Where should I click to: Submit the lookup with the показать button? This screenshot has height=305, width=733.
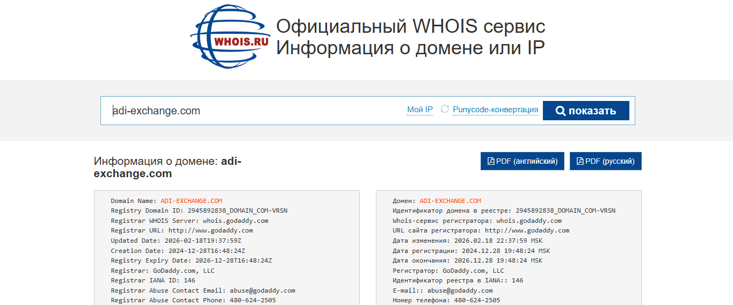pos(586,111)
